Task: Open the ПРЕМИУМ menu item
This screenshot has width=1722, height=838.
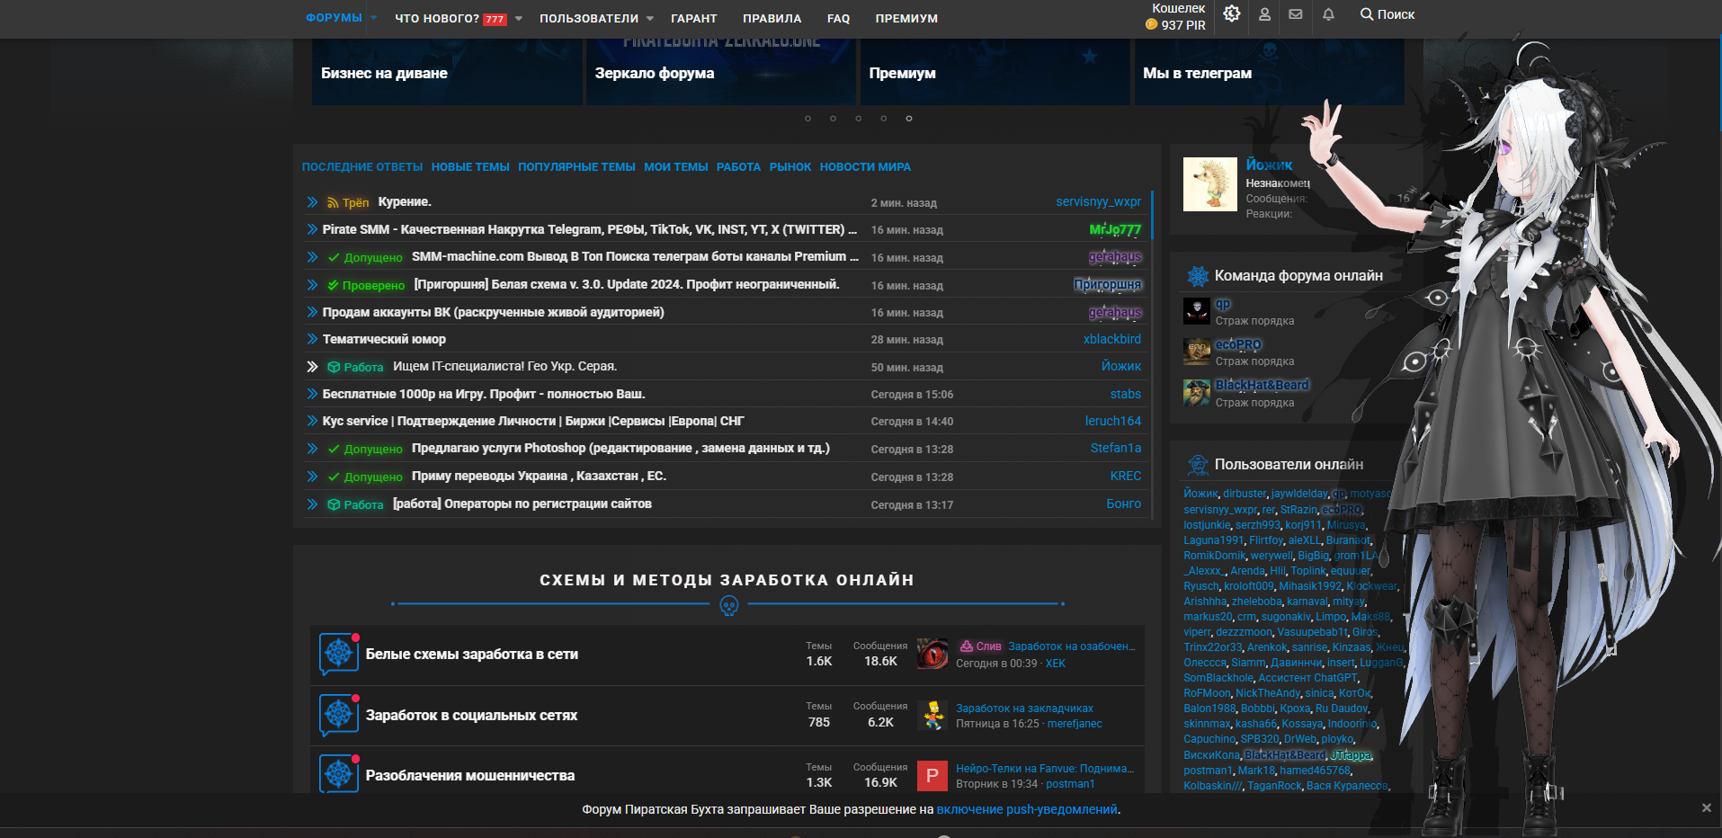Action: pos(906,19)
